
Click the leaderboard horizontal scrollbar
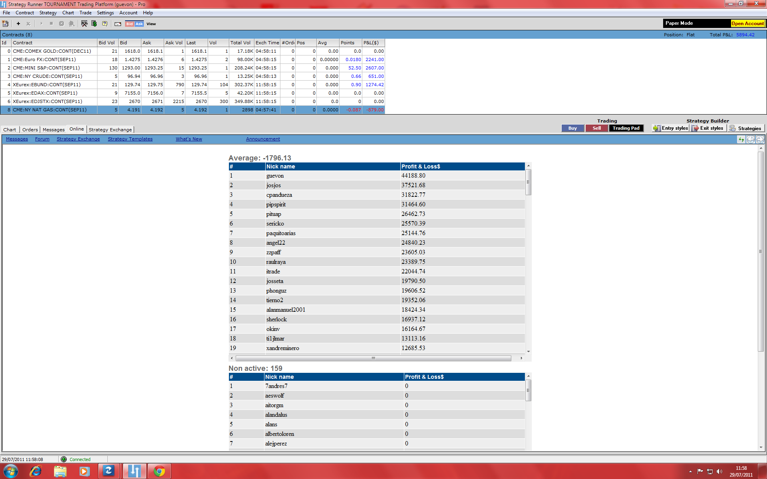373,358
